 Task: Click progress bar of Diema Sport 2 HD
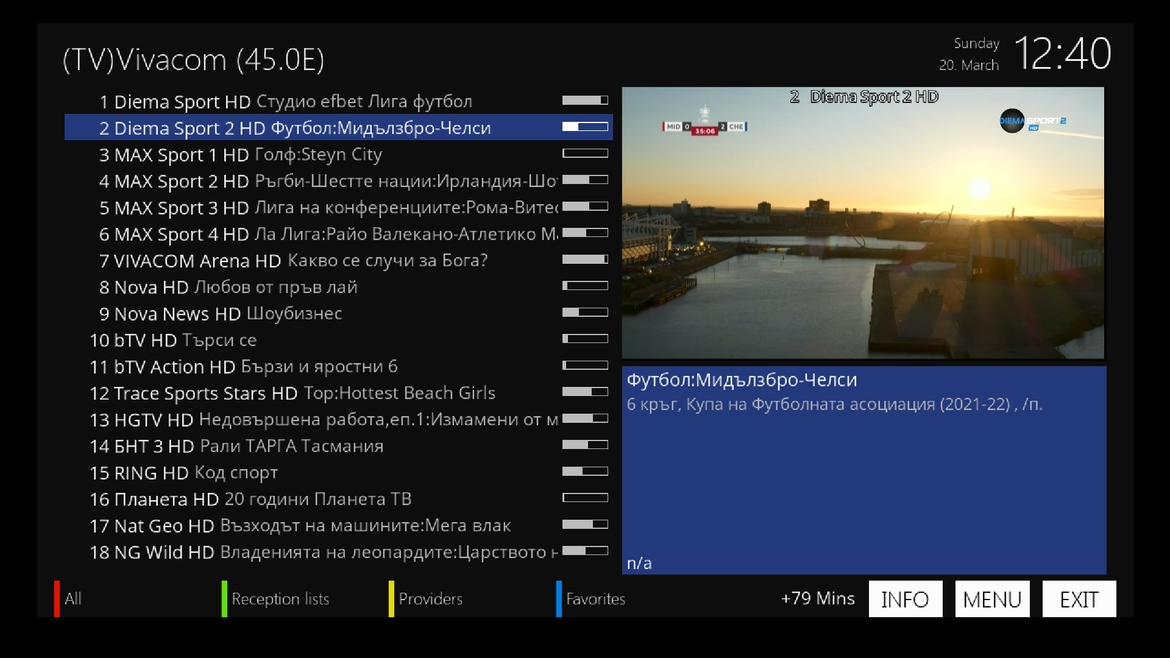(x=585, y=127)
